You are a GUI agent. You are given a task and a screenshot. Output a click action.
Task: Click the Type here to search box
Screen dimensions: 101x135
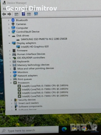(x=29, y=130)
